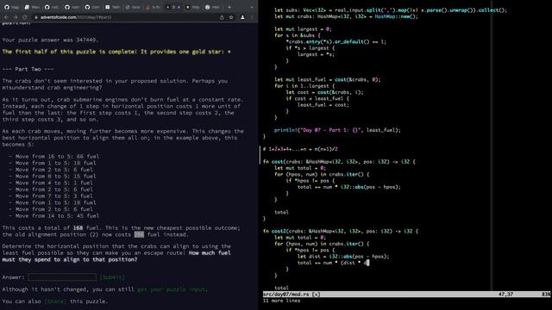Open the browser three-dot menu
The height and width of the screenshot is (310, 552).
[252, 17]
